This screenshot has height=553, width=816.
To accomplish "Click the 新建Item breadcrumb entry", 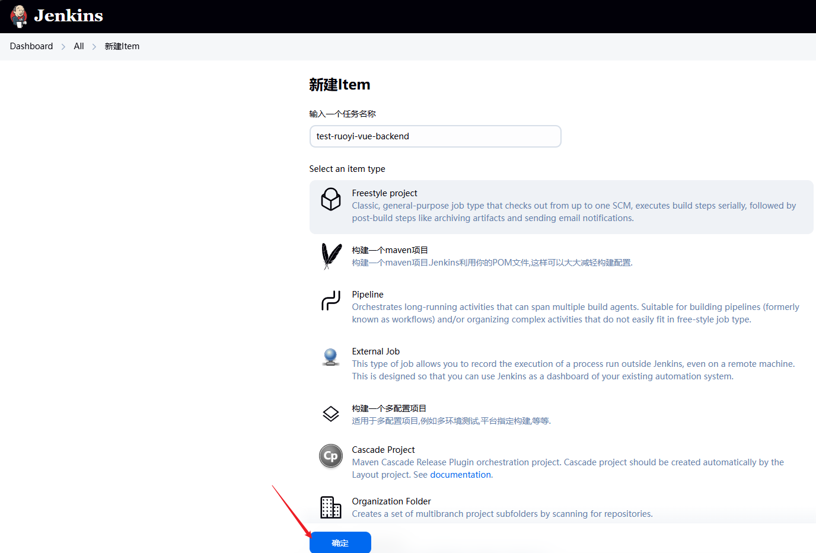I will [122, 46].
